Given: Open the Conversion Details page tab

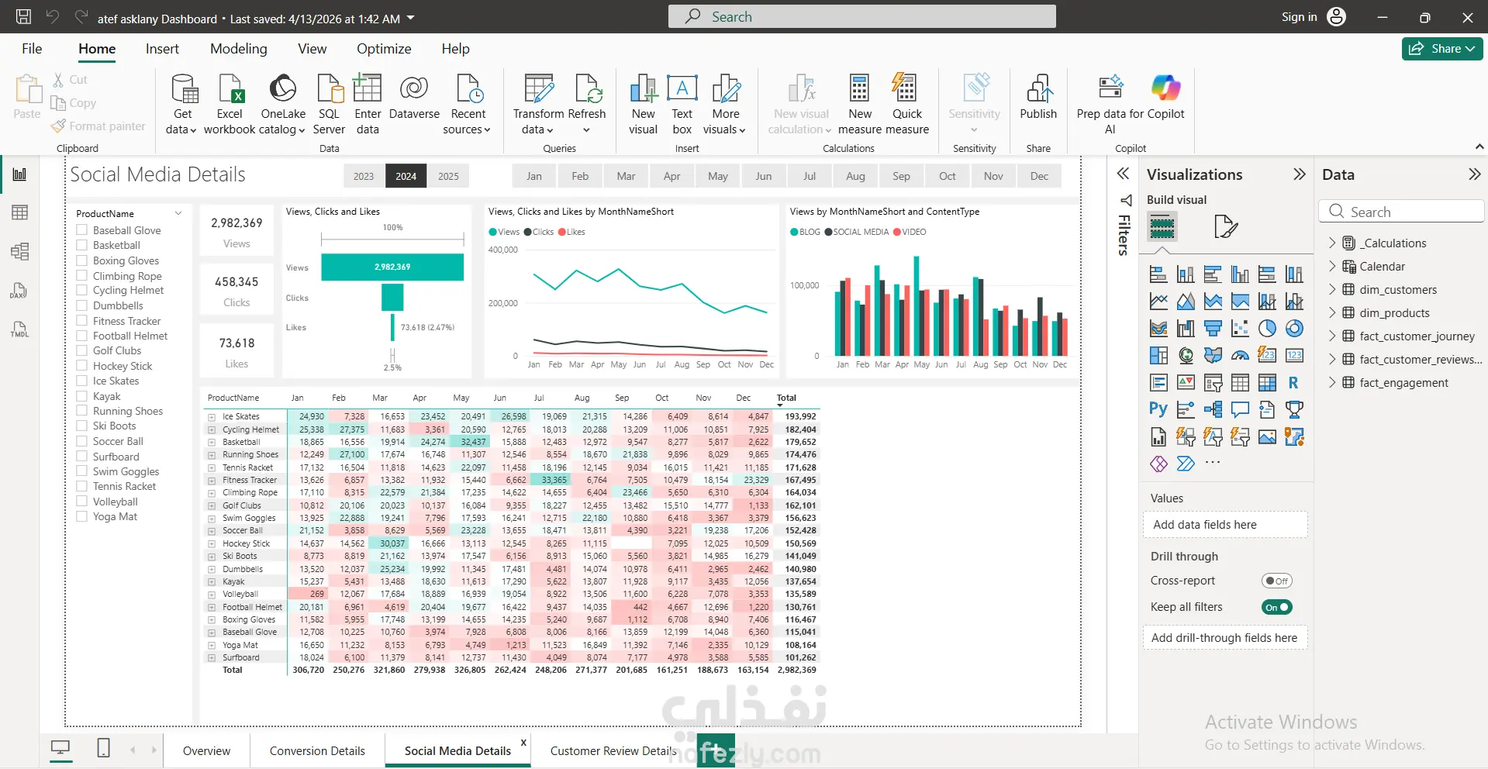Looking at the screenshot, I should [x=317, y=751].
